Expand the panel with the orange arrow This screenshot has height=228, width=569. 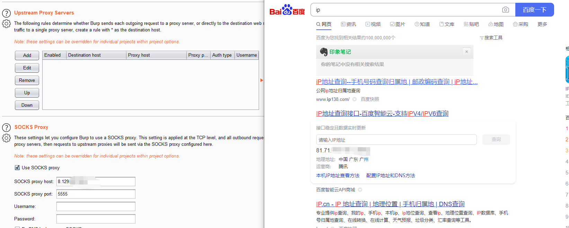261,80
